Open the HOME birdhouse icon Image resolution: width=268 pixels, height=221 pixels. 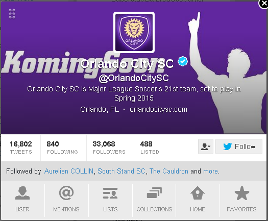(x=198, y=193)
